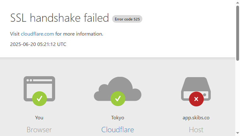Click the Browser label text
240x136 pixels.
pos(39,130)
